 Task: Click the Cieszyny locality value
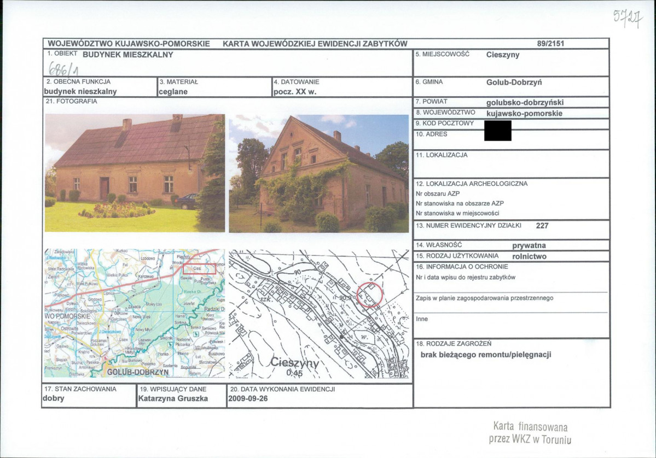[x=502, y=55]
